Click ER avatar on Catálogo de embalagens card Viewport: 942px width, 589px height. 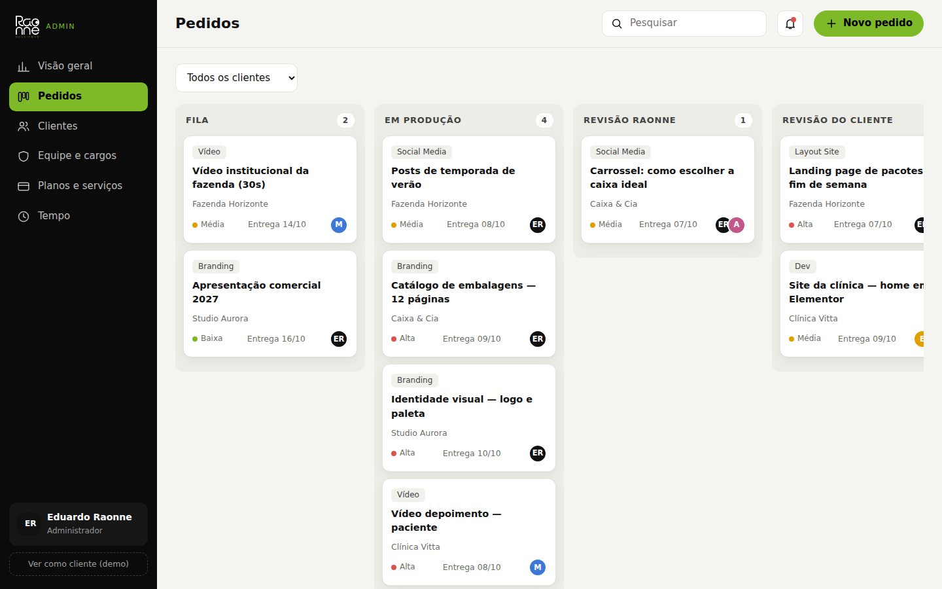click(x=538, y=339)
